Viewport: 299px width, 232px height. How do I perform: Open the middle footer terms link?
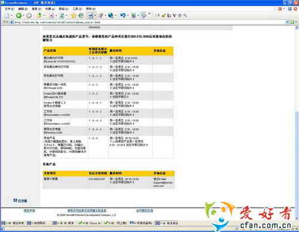tap(87, 210)
